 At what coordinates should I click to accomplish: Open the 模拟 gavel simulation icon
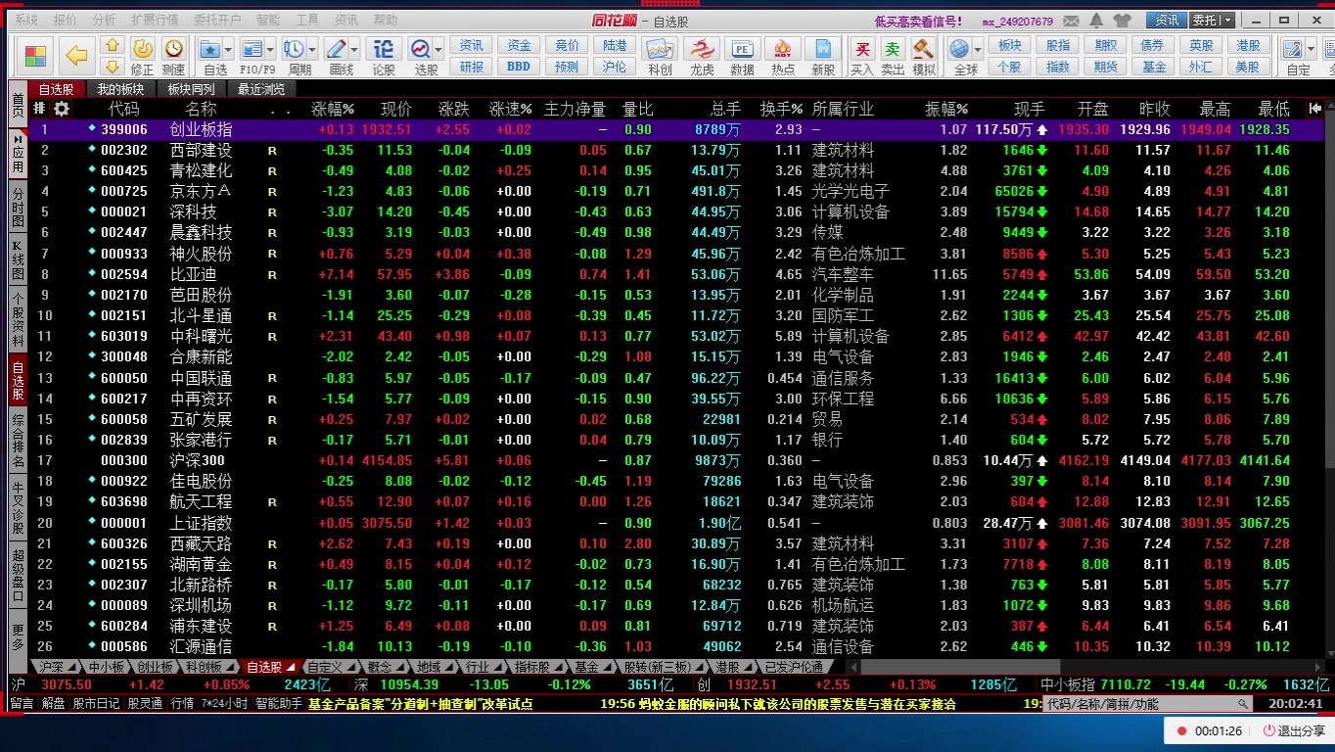(923, 55)
